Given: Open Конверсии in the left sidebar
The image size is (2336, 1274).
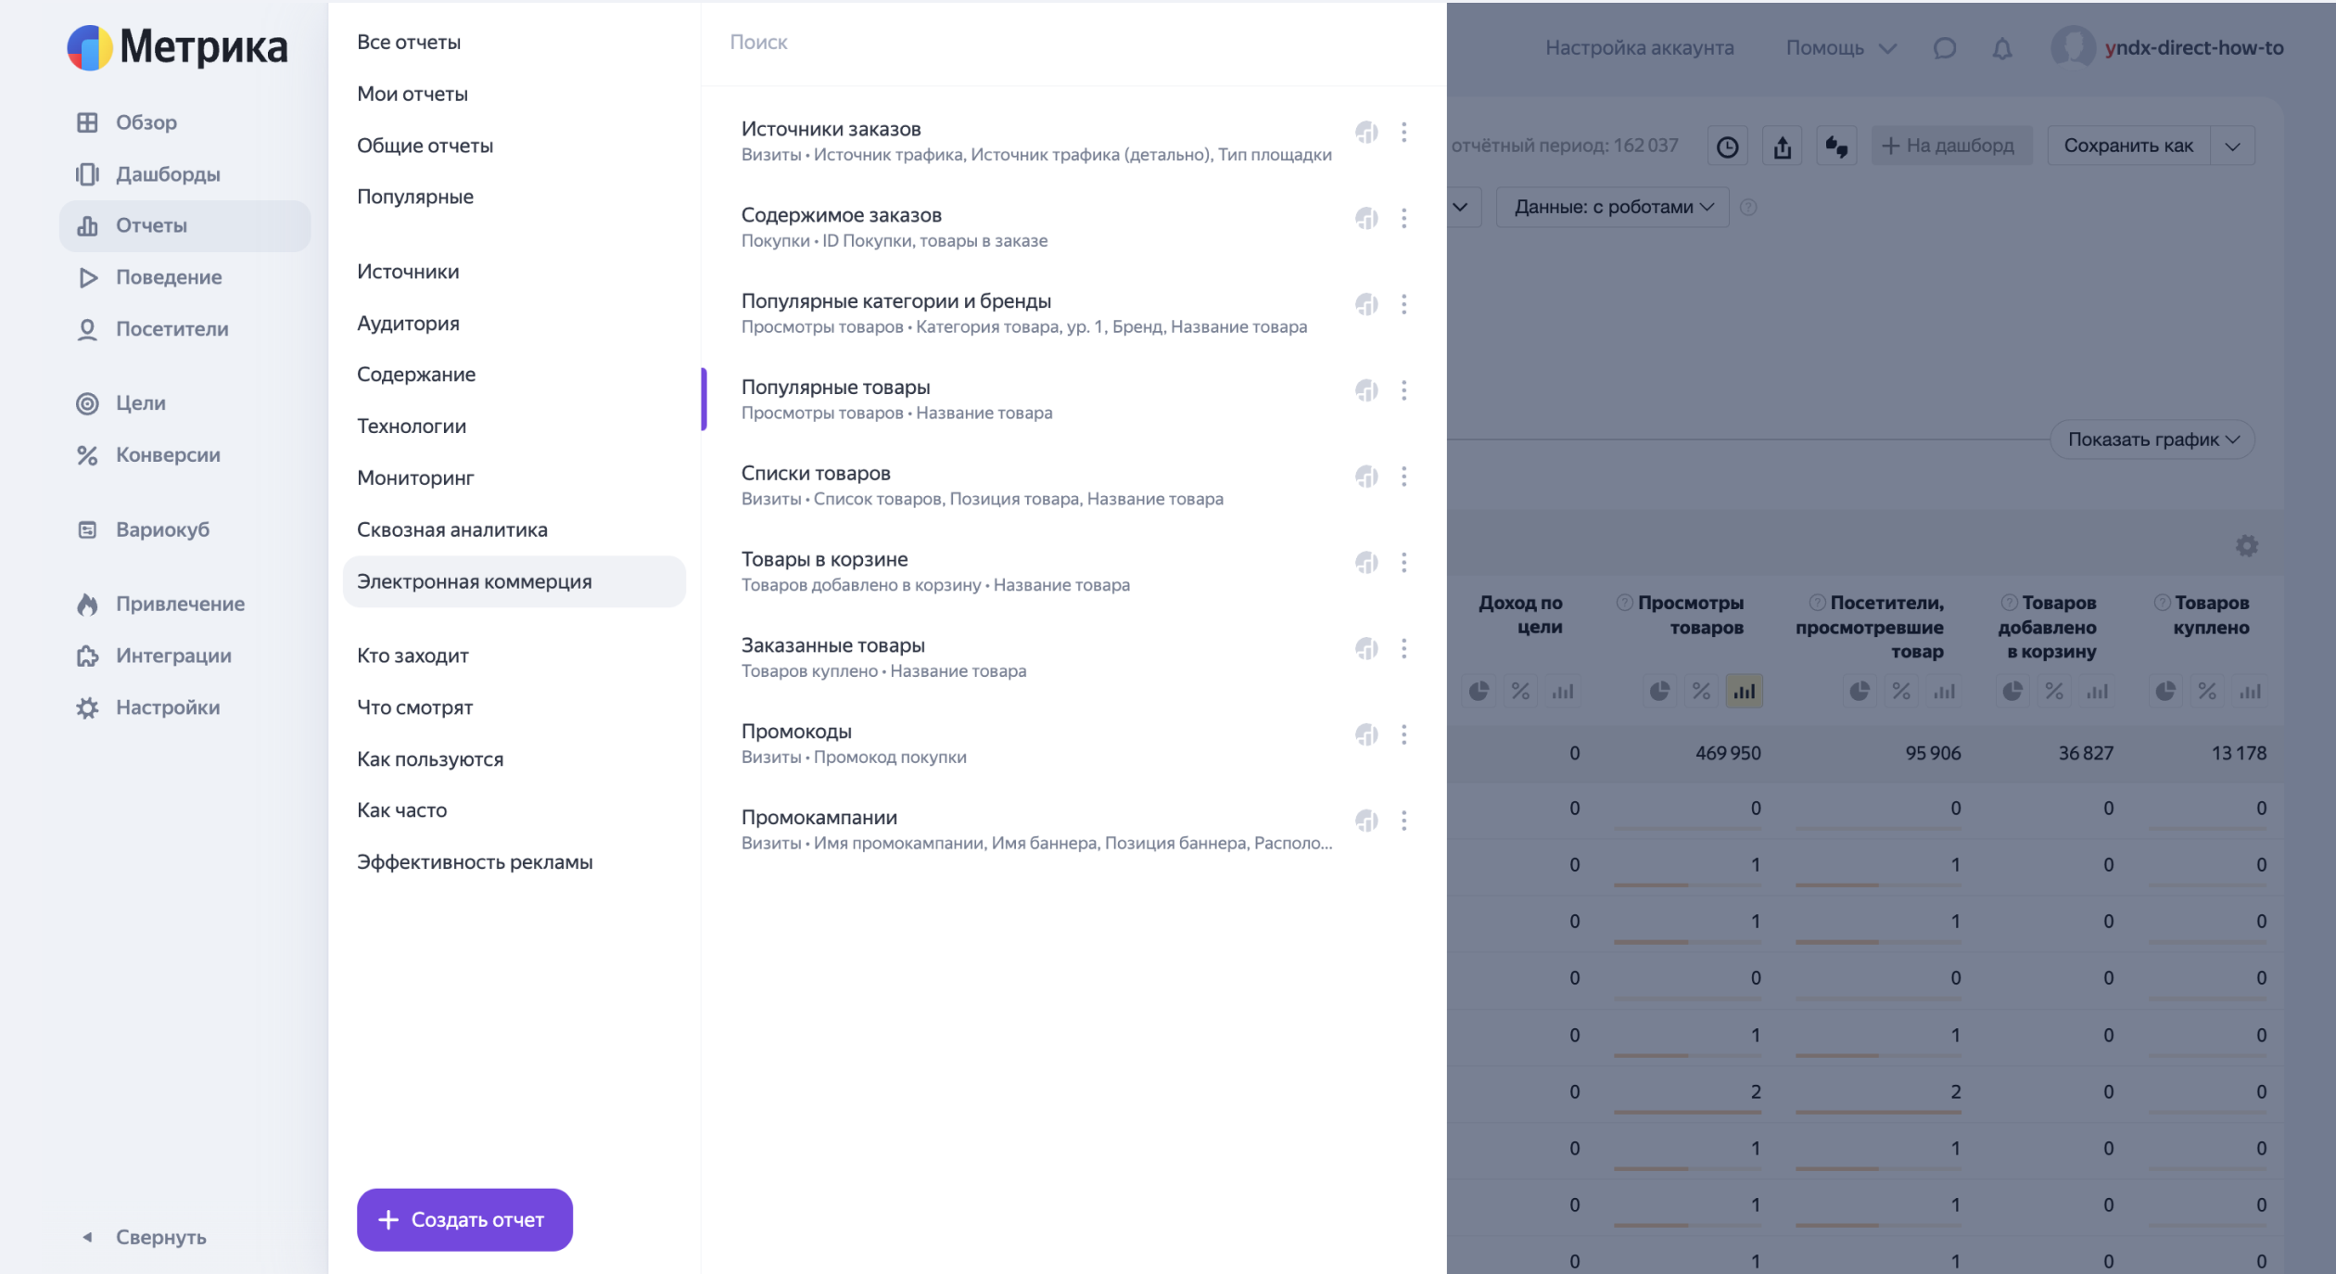Looking at the screenshot, I should pyautogui.click(x=168, y=455).
